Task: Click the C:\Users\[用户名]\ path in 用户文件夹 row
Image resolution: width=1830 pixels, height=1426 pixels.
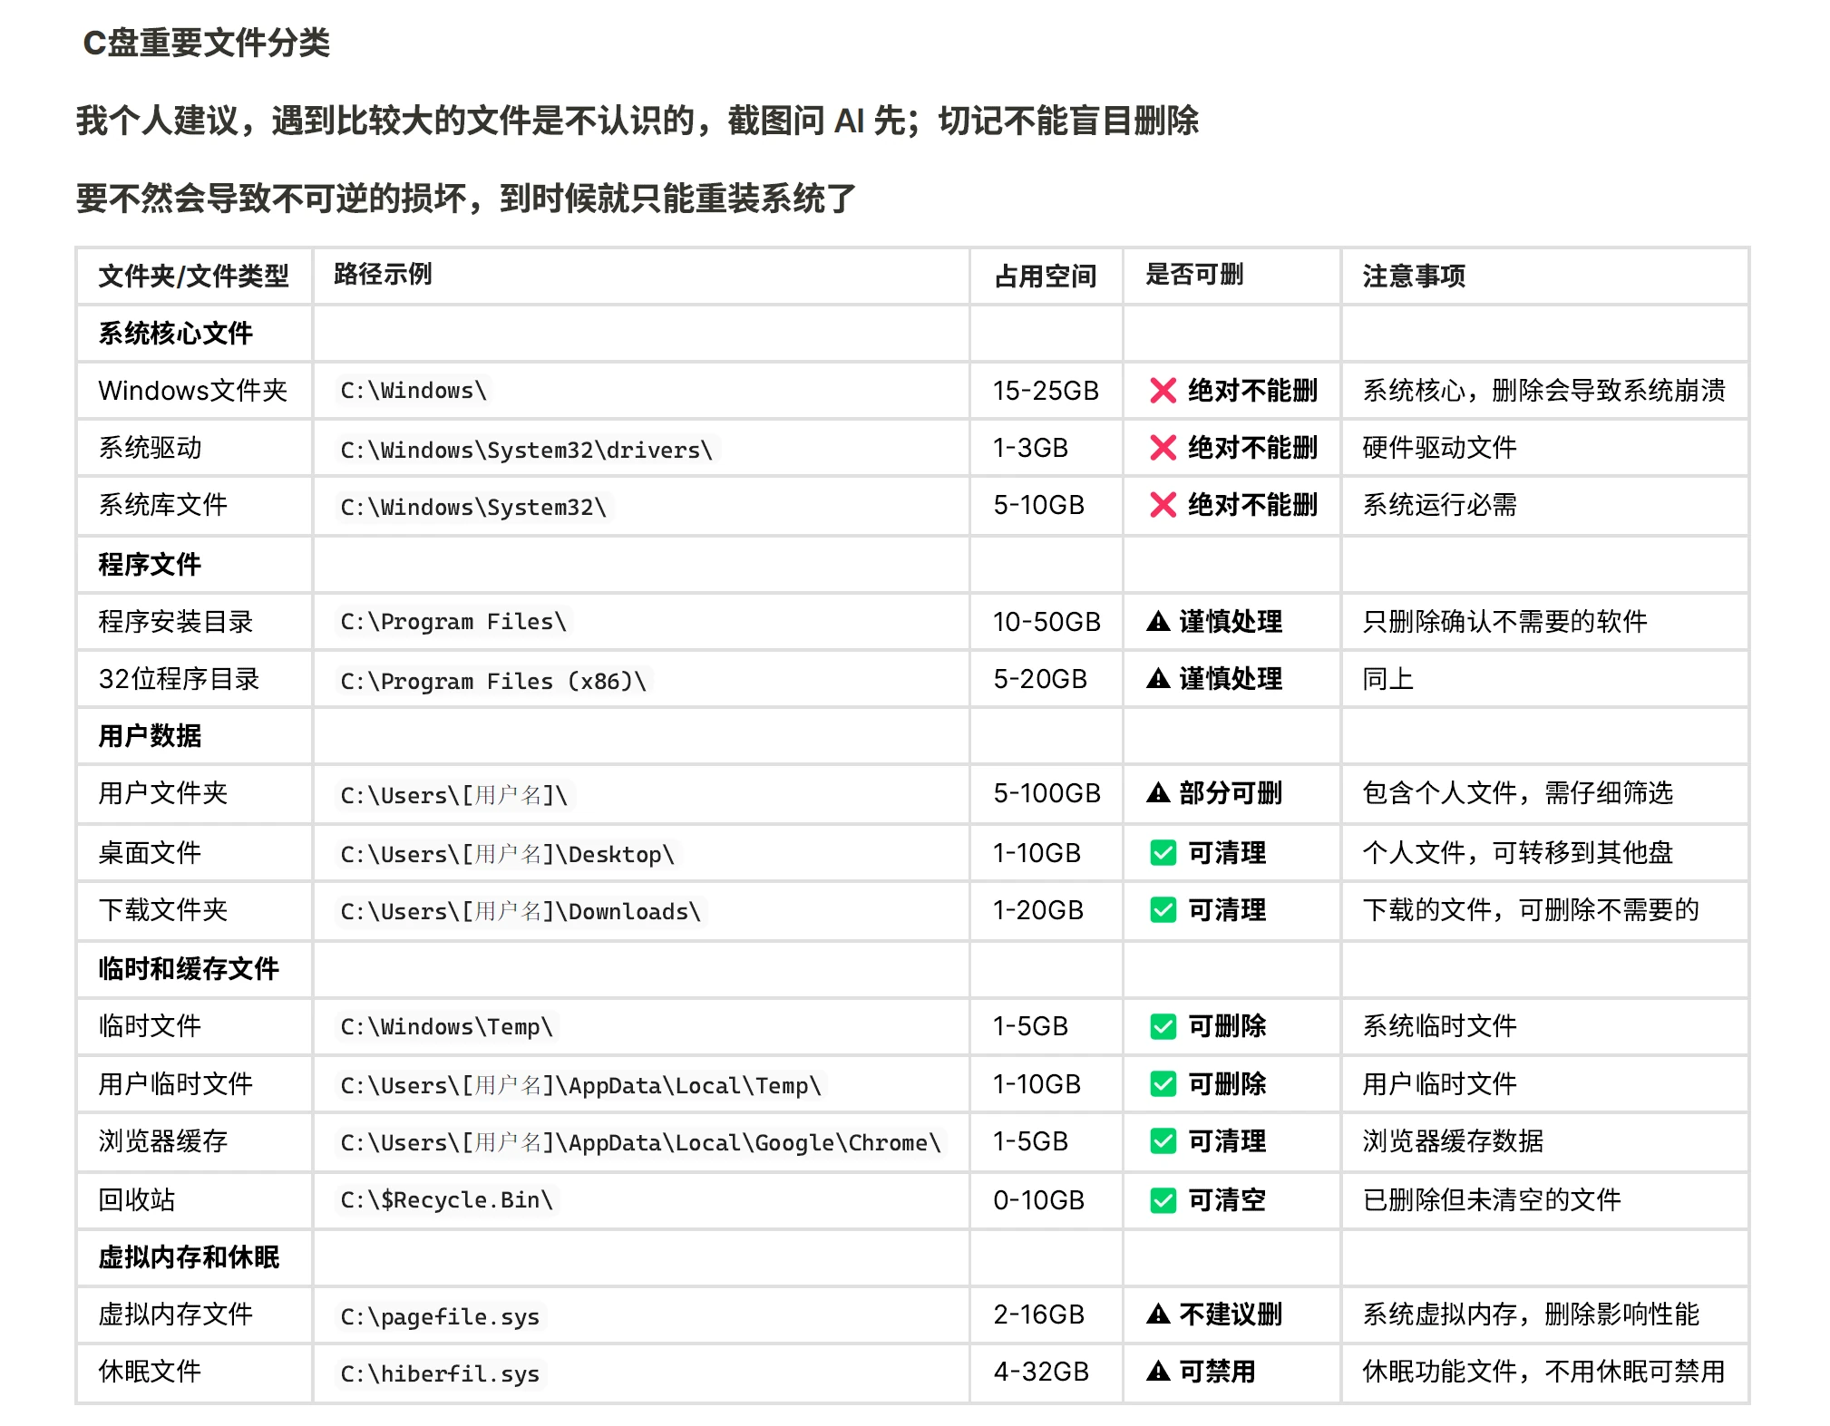Action: click(453, 795)
